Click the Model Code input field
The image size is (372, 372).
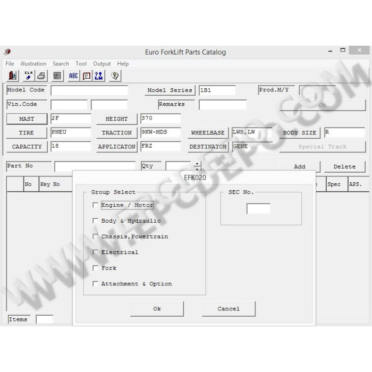point(89,91)
